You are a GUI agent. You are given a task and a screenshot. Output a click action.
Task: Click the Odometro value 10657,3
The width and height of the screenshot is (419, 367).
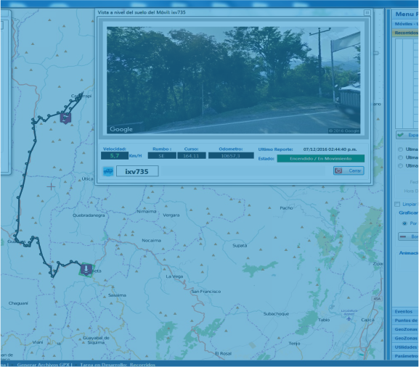coord(231,156)
